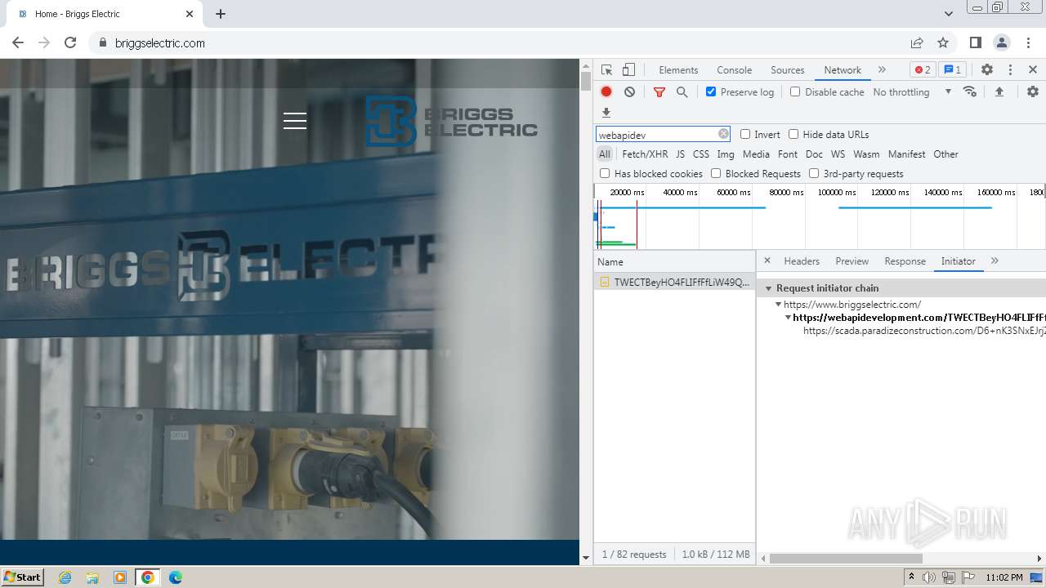Switch to Sources panel
The image size is (1046, 588).
[x=788, y=69]
